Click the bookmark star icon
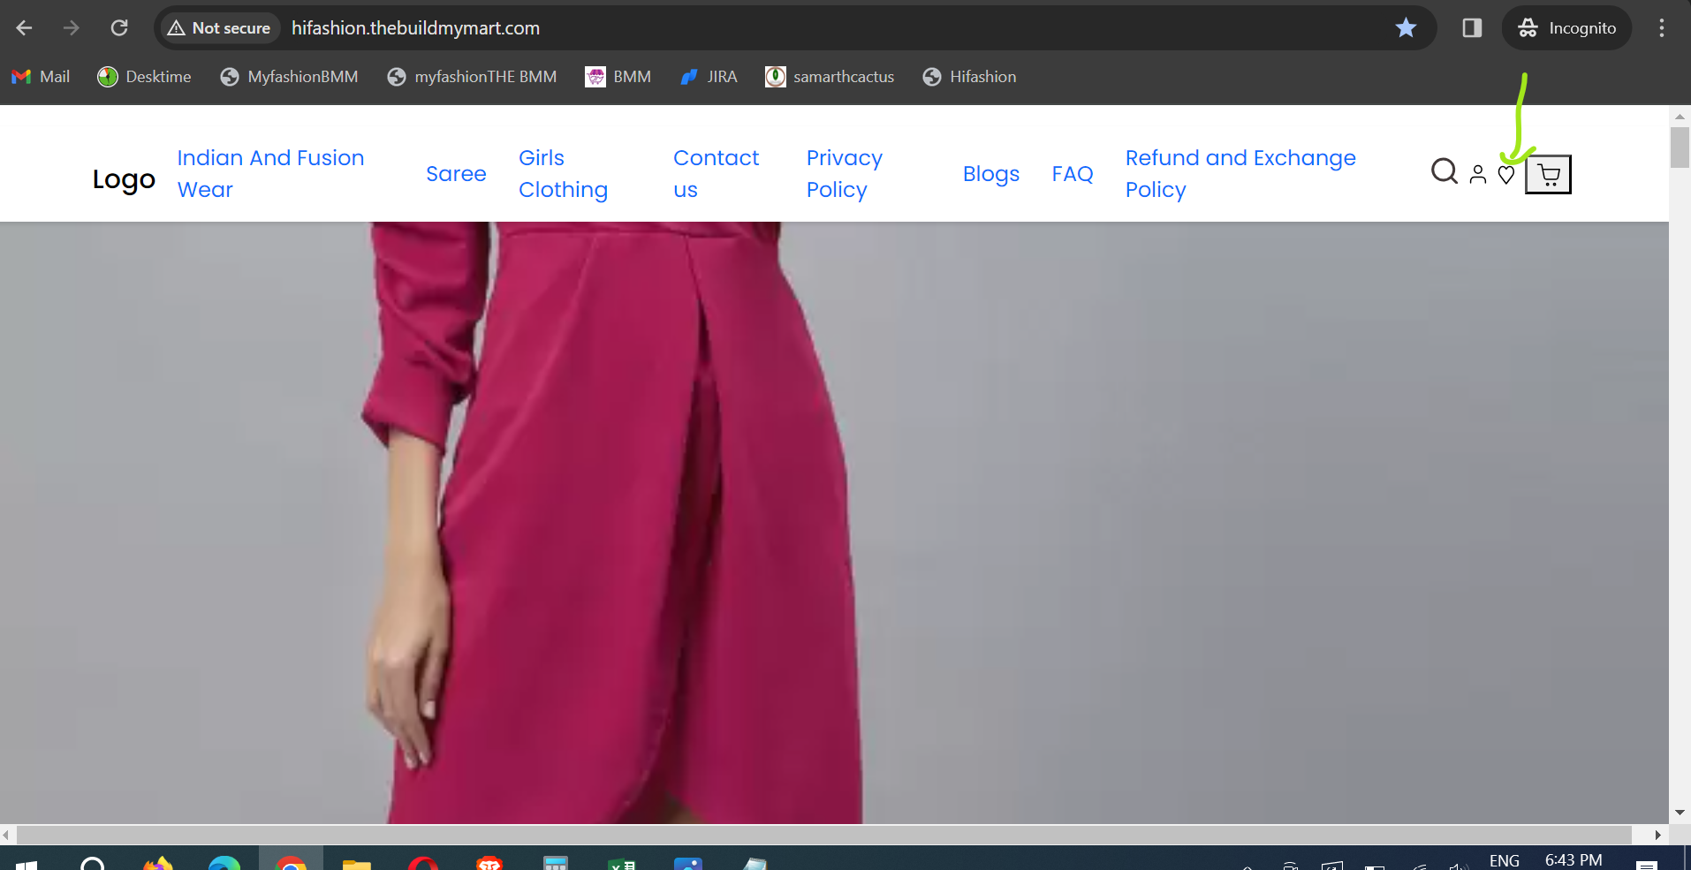Viewport: 1691px width, 870px height. (1406, 28)
